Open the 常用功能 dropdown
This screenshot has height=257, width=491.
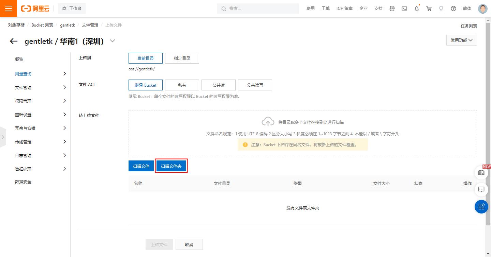(x=461, y=40)
